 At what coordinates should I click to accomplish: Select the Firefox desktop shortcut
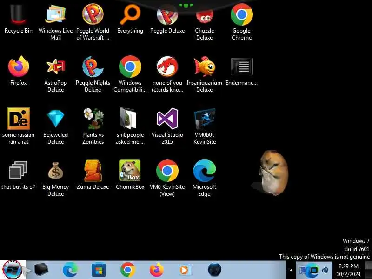point(19,71)
